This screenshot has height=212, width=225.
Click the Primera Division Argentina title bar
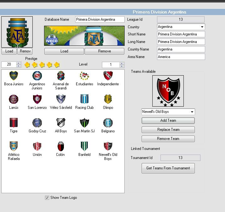(113, 12)
